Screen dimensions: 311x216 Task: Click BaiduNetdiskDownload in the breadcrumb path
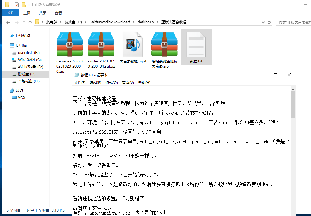coord(110,22)
